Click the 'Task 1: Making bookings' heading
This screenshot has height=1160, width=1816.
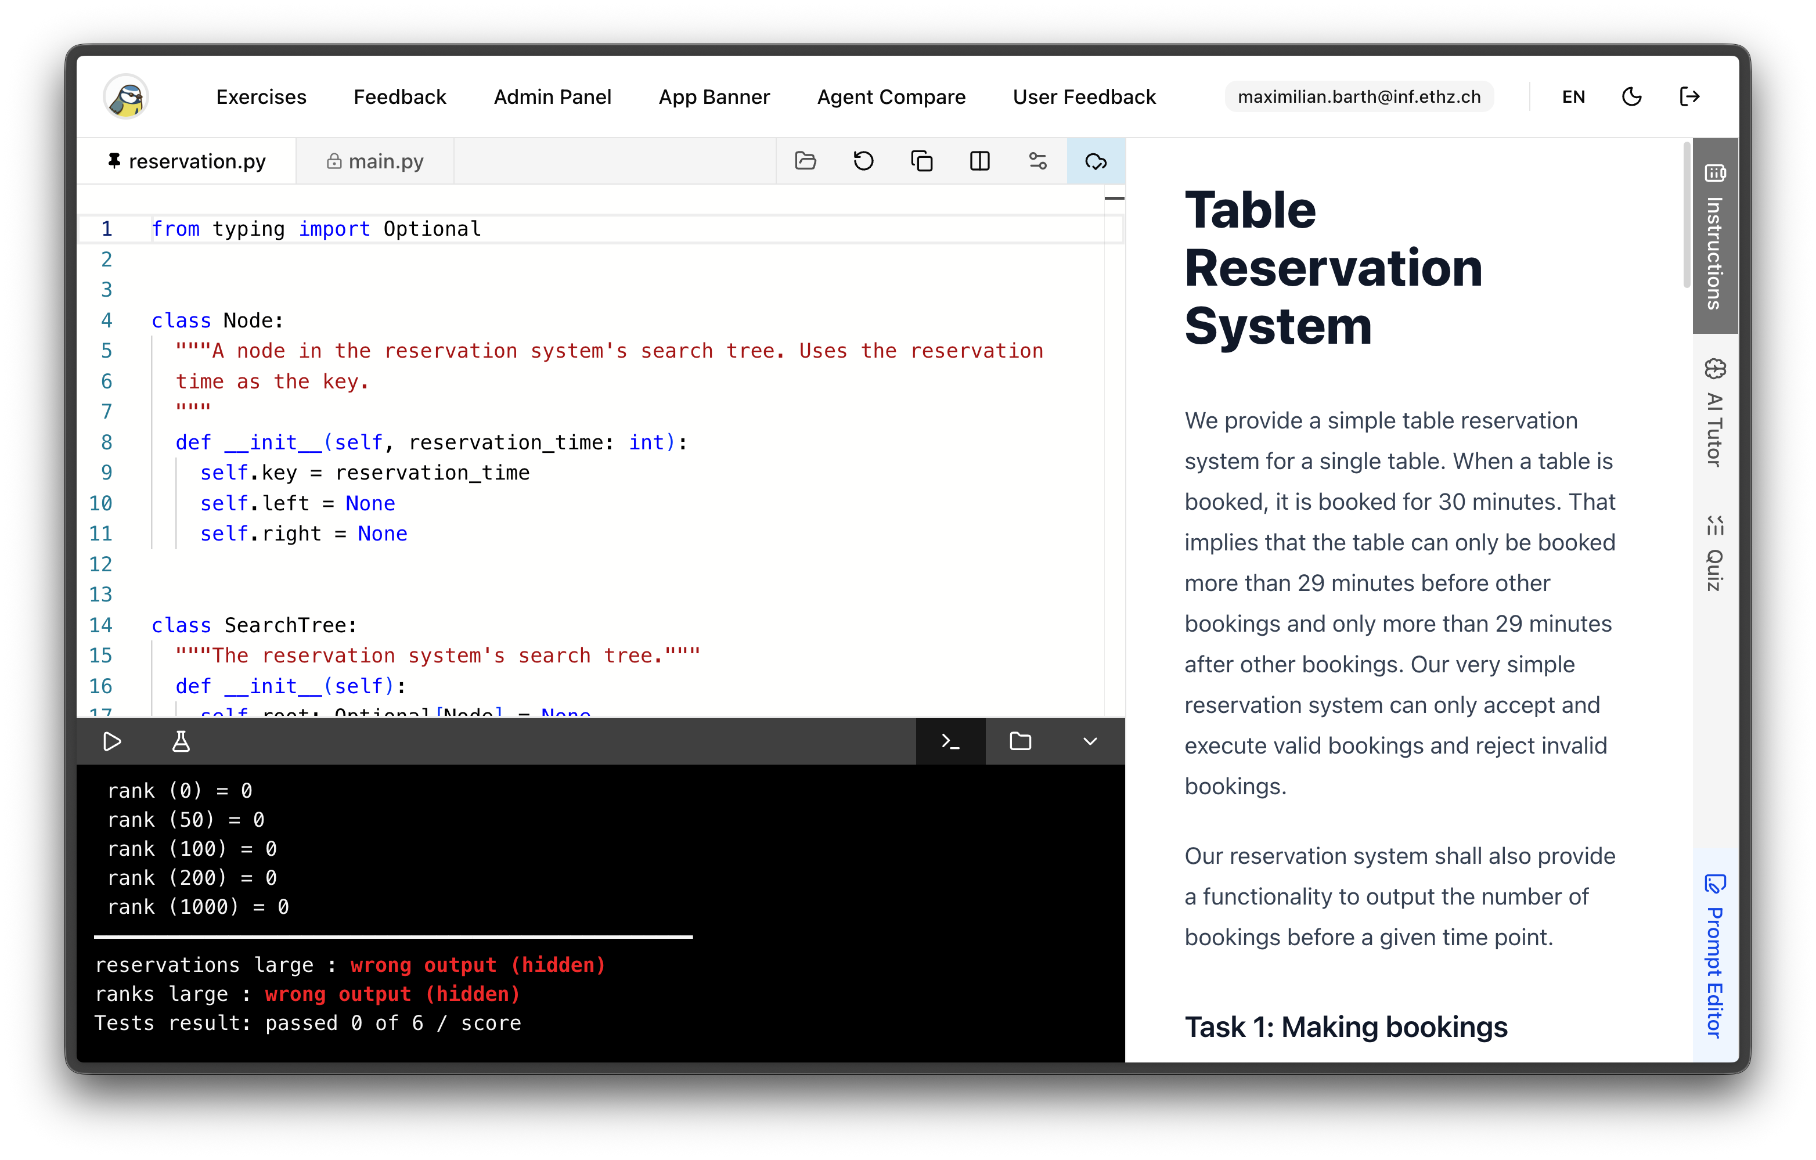pos(1345,1026)
